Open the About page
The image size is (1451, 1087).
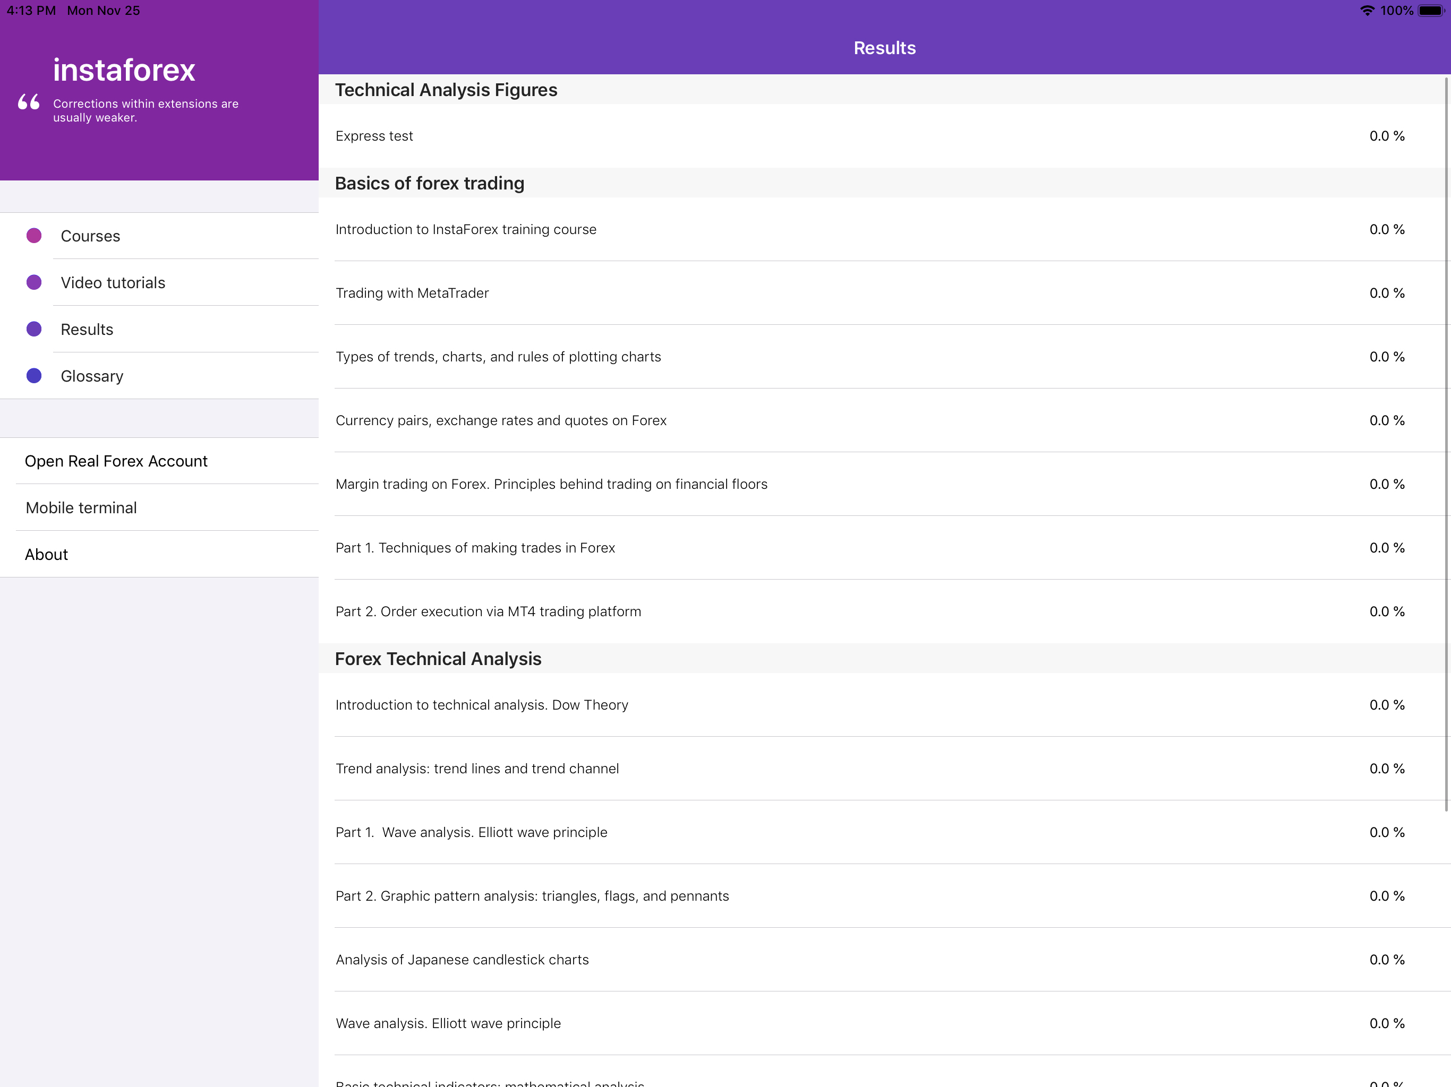click(47, 555)
